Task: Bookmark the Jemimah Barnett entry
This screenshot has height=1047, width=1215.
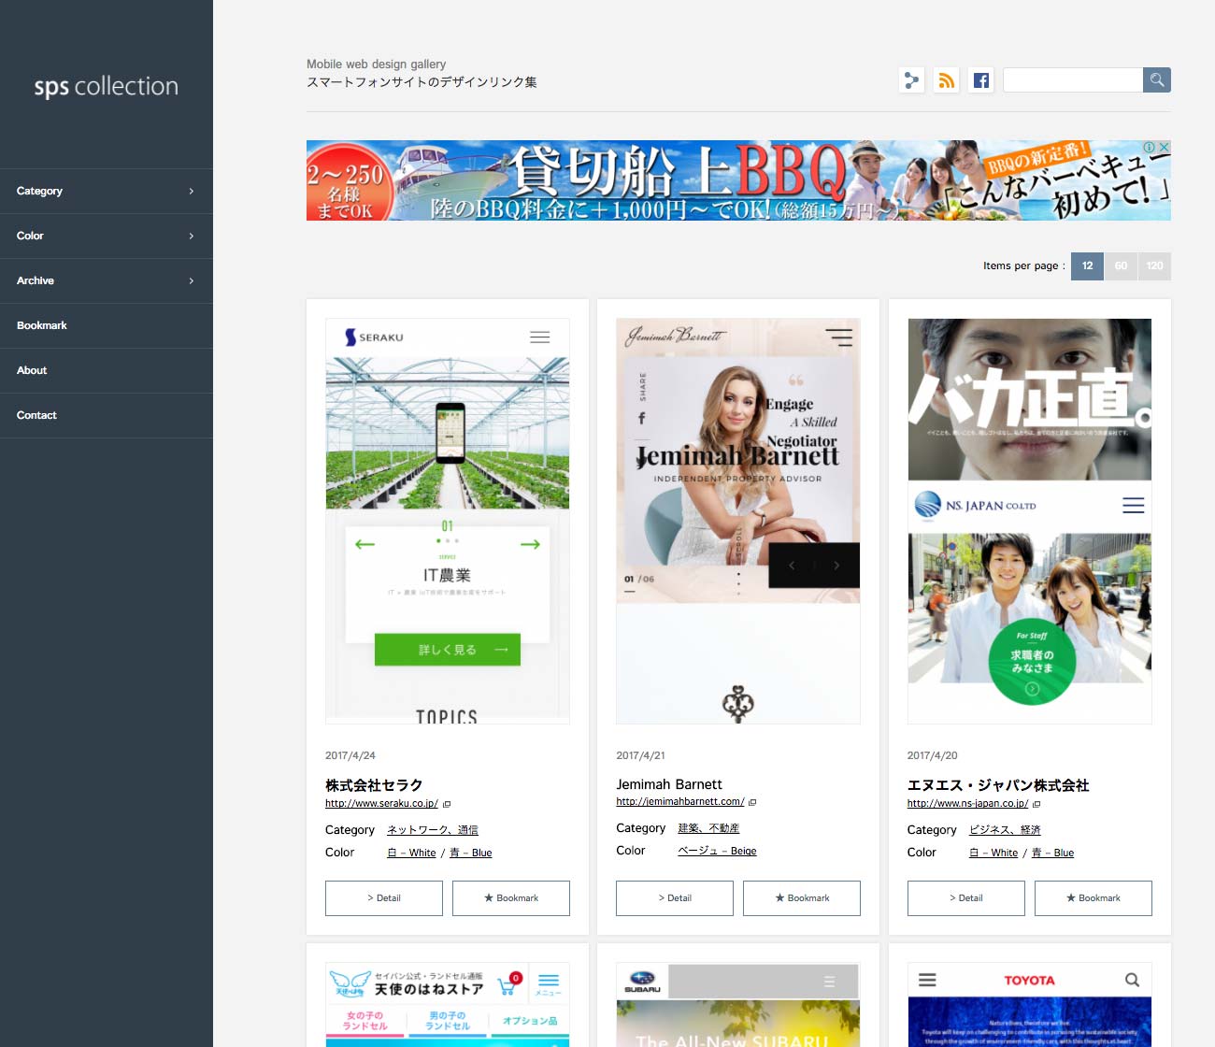Action: (801, 898)
